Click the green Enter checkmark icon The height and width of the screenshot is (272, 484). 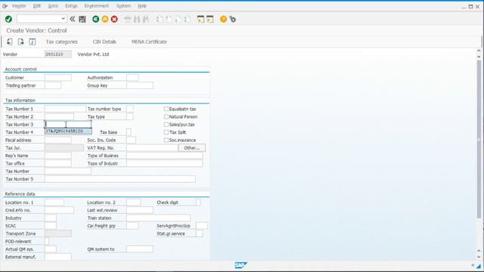(x=8, y=19)
